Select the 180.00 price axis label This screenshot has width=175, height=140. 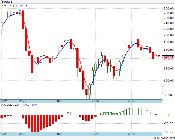(169, 42)
